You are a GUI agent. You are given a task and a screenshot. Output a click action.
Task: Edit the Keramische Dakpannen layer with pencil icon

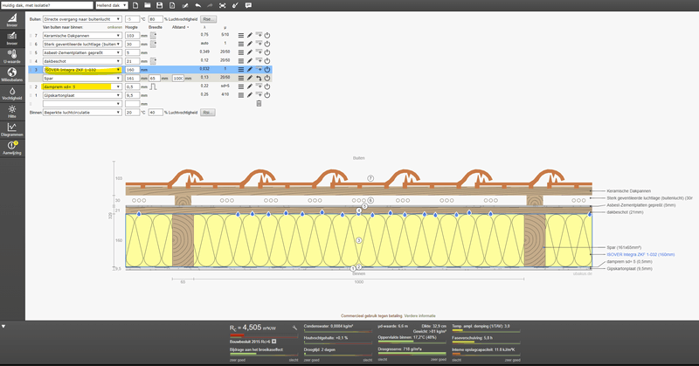248,35
